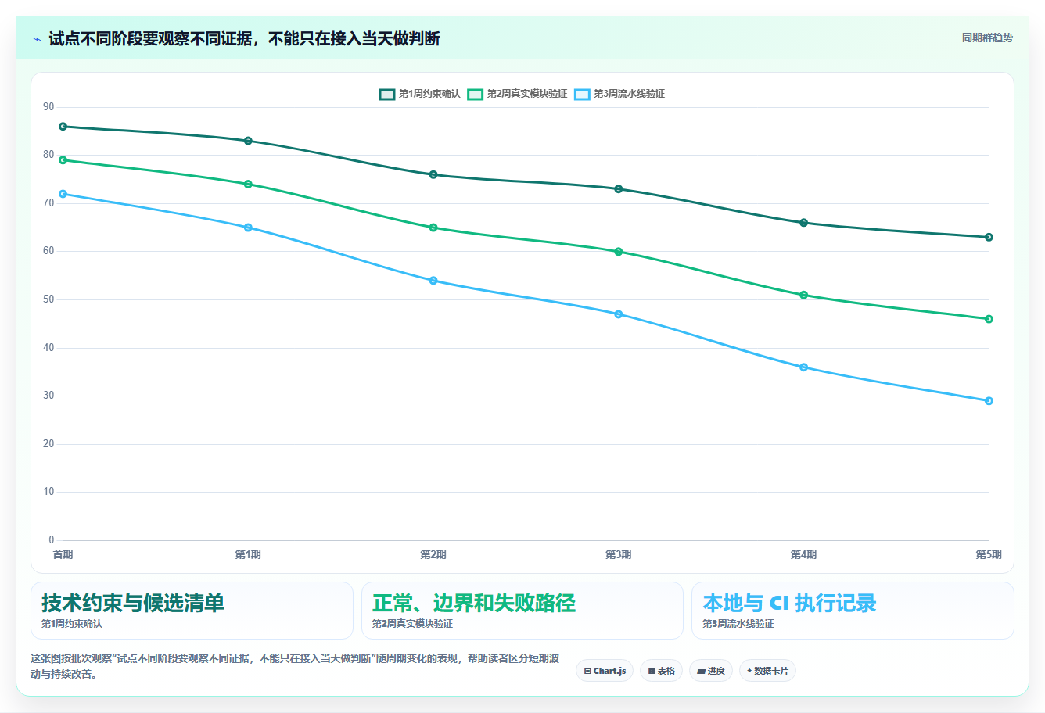Screen dimensions: 1045x713
Task: Click dark green data point at 第3期
Action: click(619, 189)
